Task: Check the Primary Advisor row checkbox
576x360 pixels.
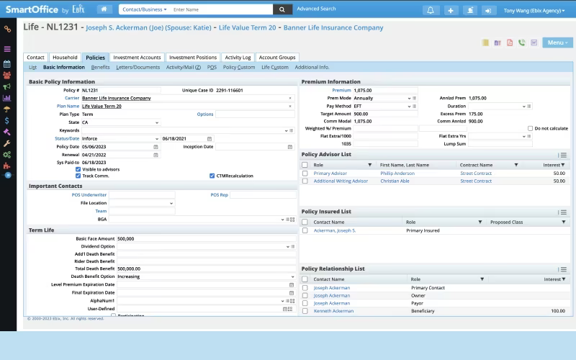Action: 305,173
